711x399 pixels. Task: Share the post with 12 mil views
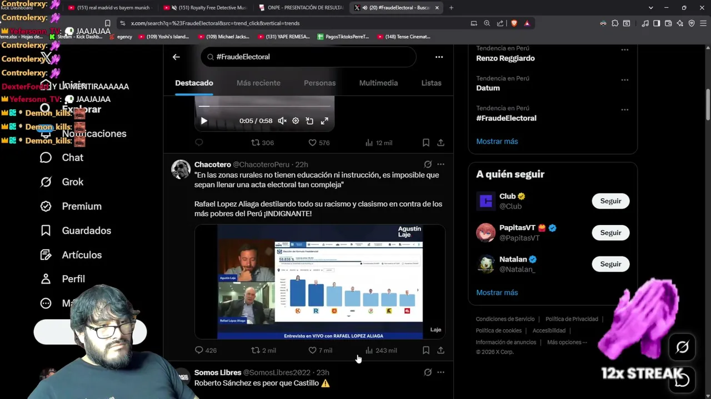click(x=440, y=143)
